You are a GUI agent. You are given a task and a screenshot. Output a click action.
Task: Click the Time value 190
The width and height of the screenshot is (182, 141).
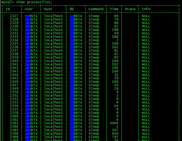pos(115,71)
